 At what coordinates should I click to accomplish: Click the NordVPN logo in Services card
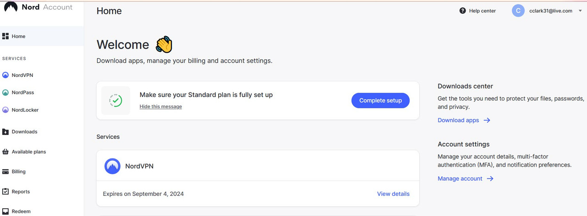pos(112,166)
